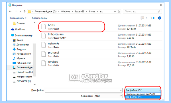Open the 'Упорядочить' menu
Screen dimensions: 171x103
click(x=18, y=18)
